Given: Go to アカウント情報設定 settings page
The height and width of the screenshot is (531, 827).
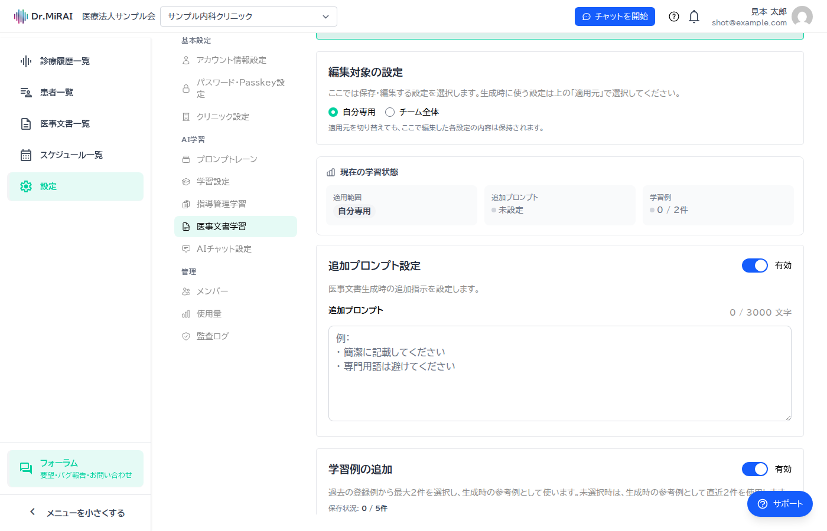Looking at the screenshot, I should coord(236,60).
